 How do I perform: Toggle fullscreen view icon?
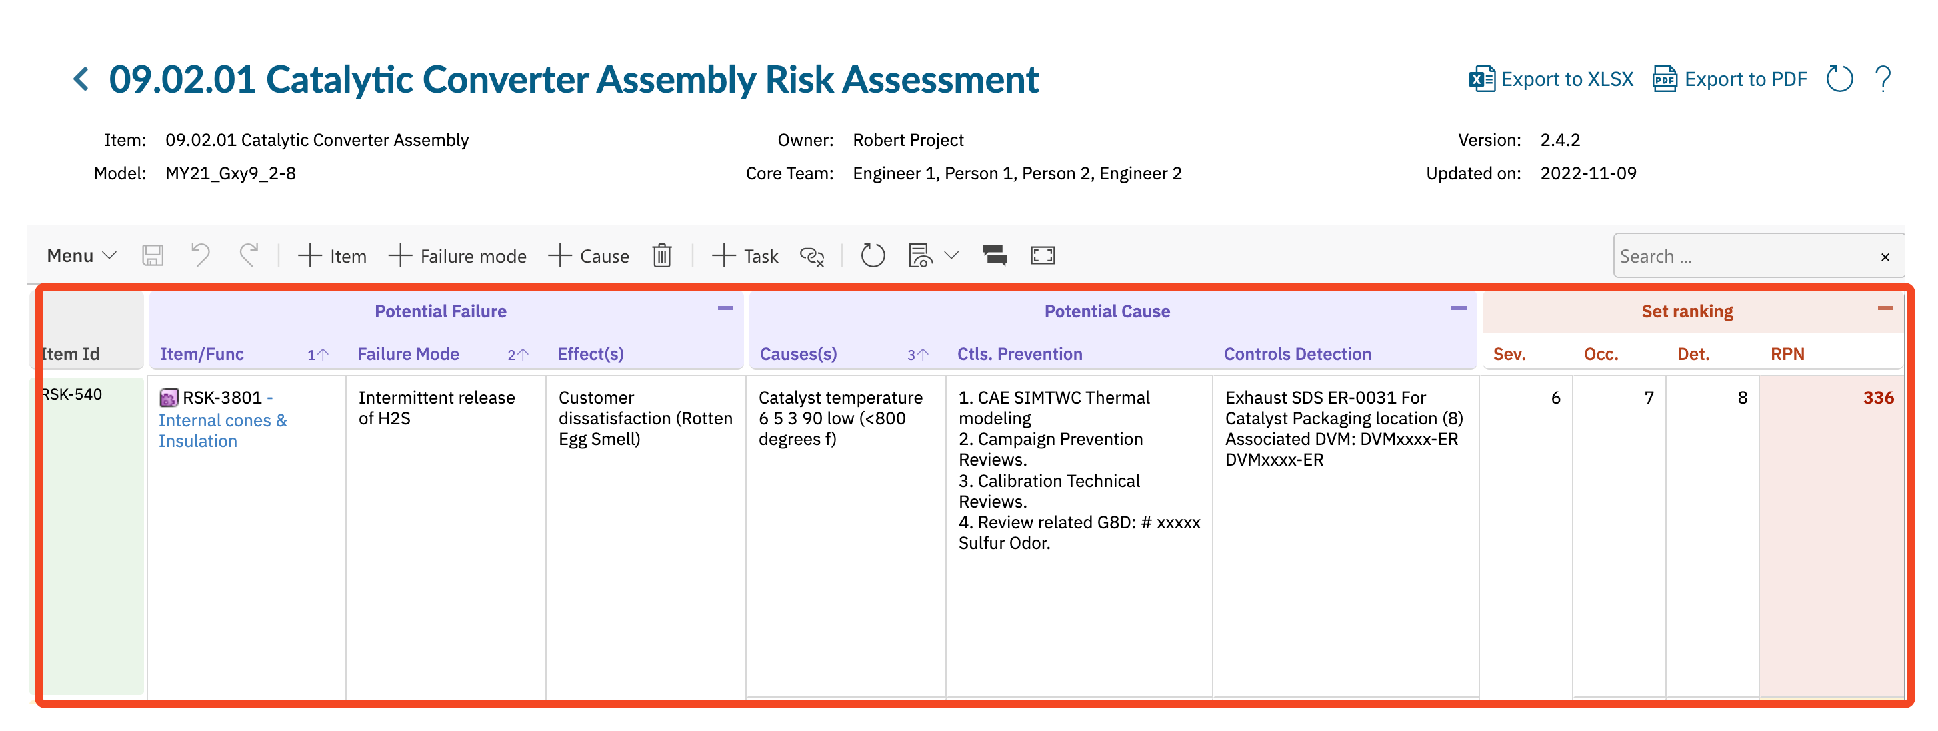tap(1043, 256)
